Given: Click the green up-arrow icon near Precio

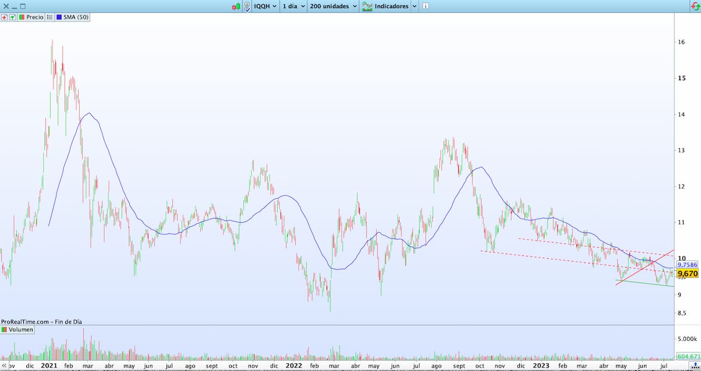Looking at the screenshot, I should pos(12,17).
